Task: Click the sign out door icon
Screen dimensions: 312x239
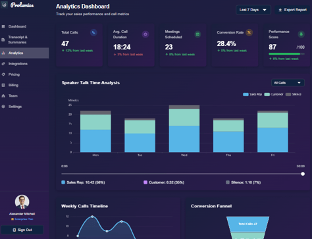Action: [x=14, y=230]
